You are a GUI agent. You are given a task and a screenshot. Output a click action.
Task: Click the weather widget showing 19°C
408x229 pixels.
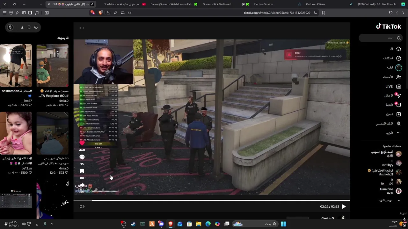click(398, 224)
